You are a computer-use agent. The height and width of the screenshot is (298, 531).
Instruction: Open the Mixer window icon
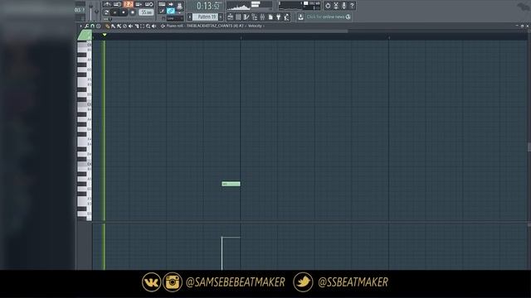click(x=262, y=17)
